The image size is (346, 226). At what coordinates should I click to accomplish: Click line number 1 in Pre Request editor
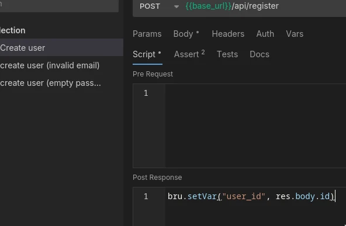pyautogui.click(x=146, y=93)
